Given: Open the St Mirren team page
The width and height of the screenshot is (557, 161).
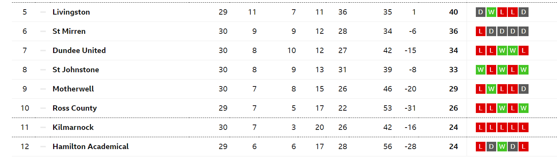Looking at the screenshot, I should pos(69,31).
